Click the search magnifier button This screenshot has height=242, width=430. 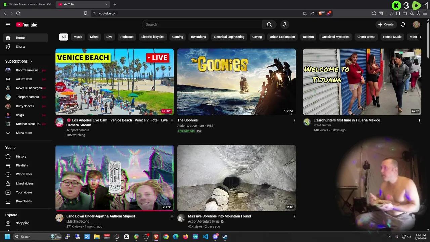(269, 24)
